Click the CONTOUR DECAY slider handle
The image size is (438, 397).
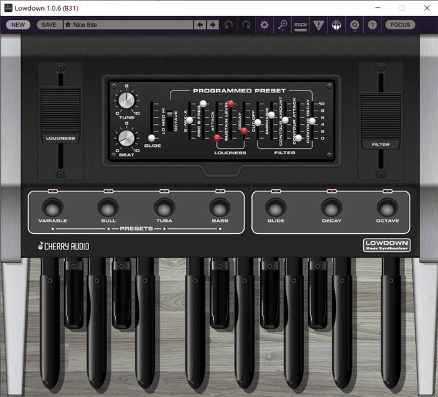[312, 121]
